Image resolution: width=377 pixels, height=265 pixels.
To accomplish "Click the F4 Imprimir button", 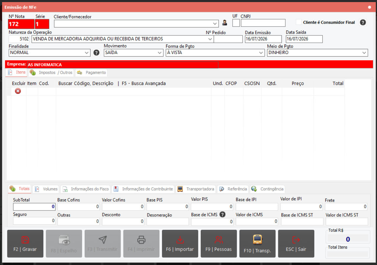I will click(x=141, y=244).
